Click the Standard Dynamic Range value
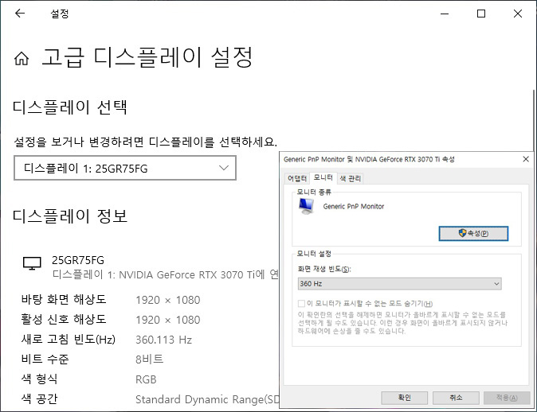The image size is (537, 412). 207,399
